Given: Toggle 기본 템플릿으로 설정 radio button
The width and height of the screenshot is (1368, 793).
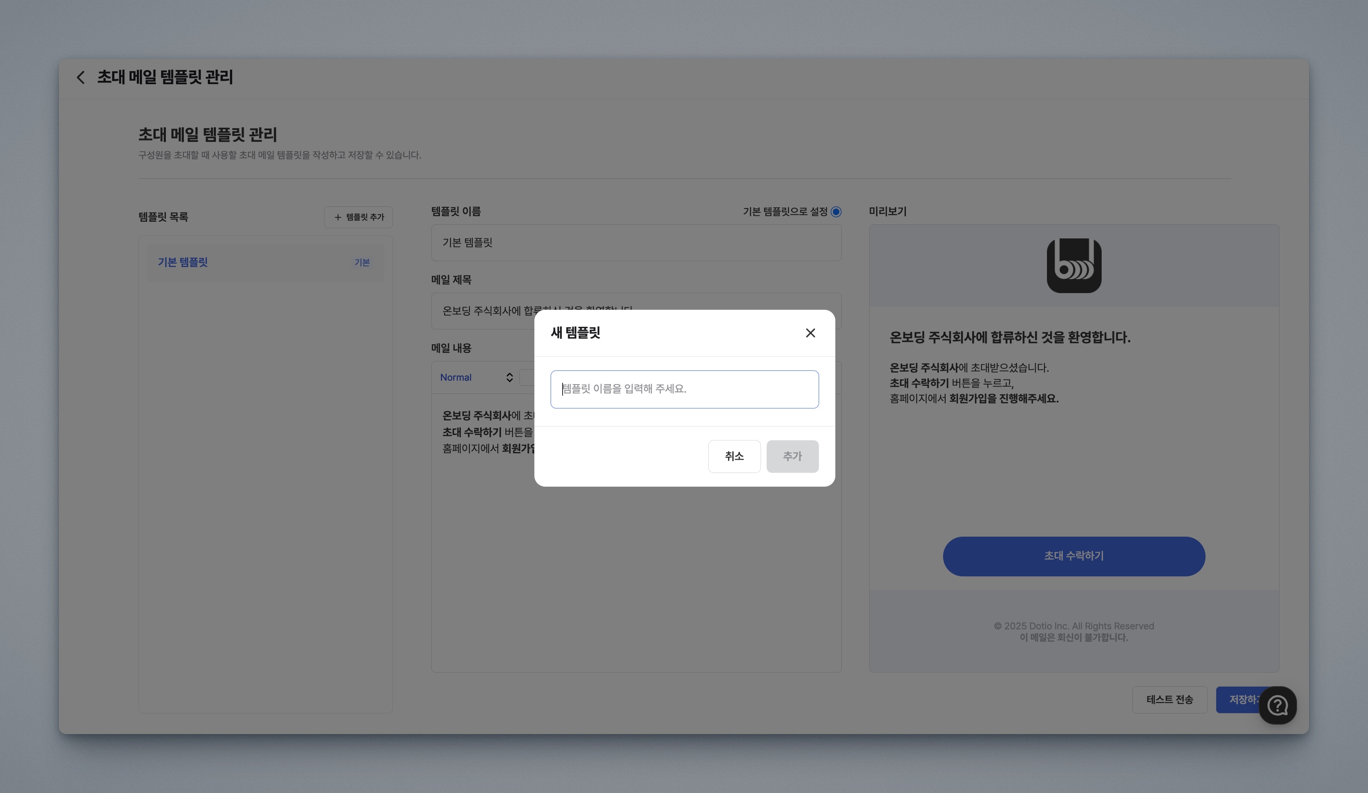Looking at the screenshot, I should 836,211.
